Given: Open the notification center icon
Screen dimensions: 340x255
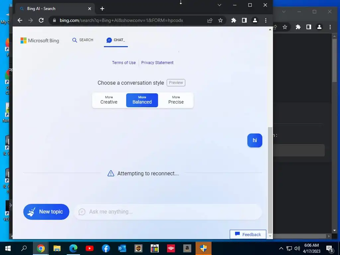Looking at the screenshot, I should click(330, 249).
